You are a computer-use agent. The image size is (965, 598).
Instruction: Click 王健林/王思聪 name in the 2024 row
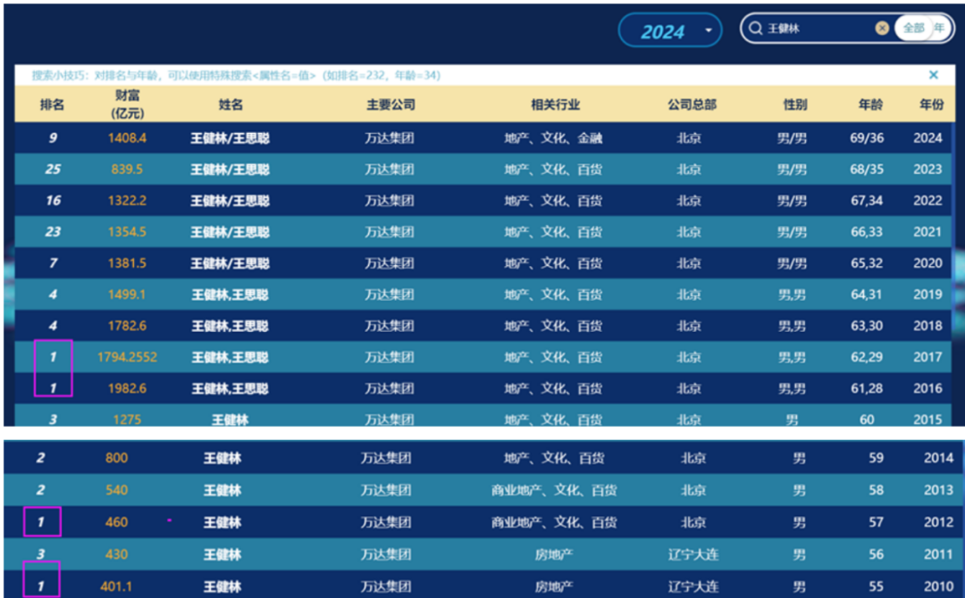pos(230,137)
